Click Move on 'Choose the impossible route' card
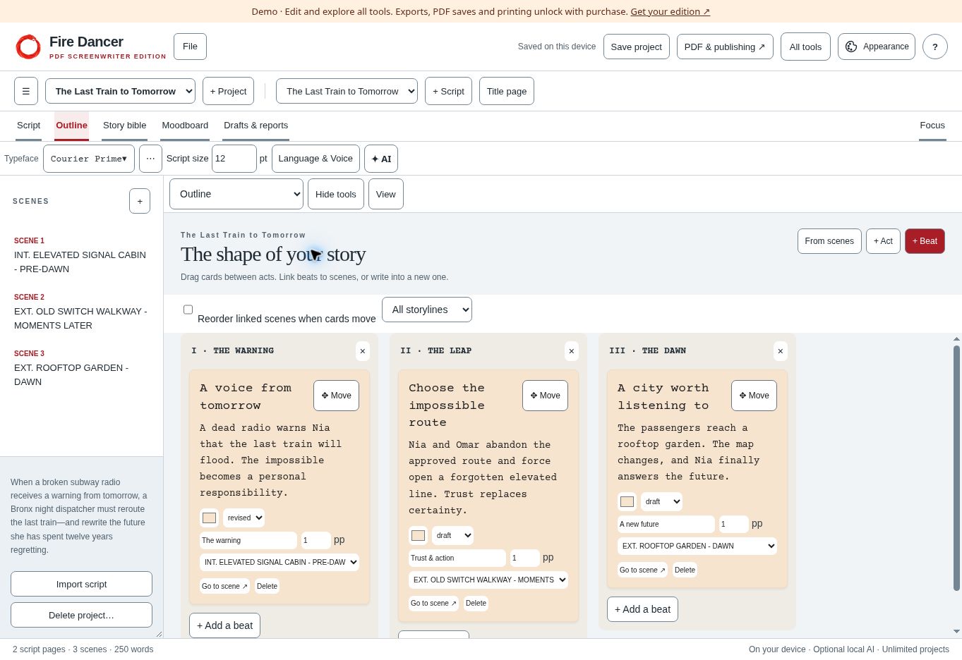This screenshot has width=962, height=660. (545, 396)
